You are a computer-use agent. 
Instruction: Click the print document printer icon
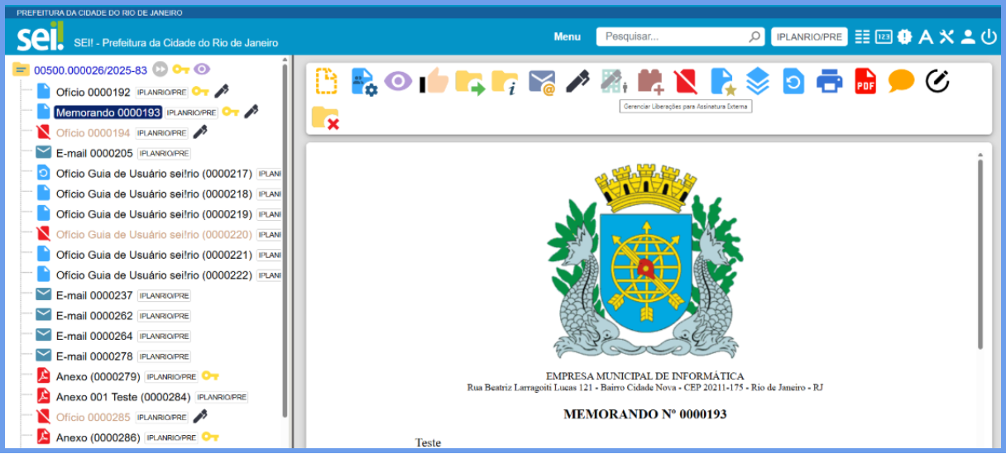click(x=829, y=81)
